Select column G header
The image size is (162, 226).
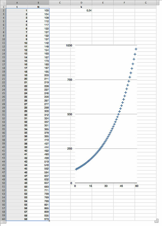(146, 3)
